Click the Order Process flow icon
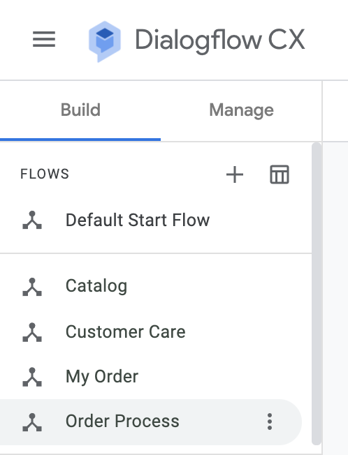The height and width of the screenshot is (455, 348). [x=32, y=422]
